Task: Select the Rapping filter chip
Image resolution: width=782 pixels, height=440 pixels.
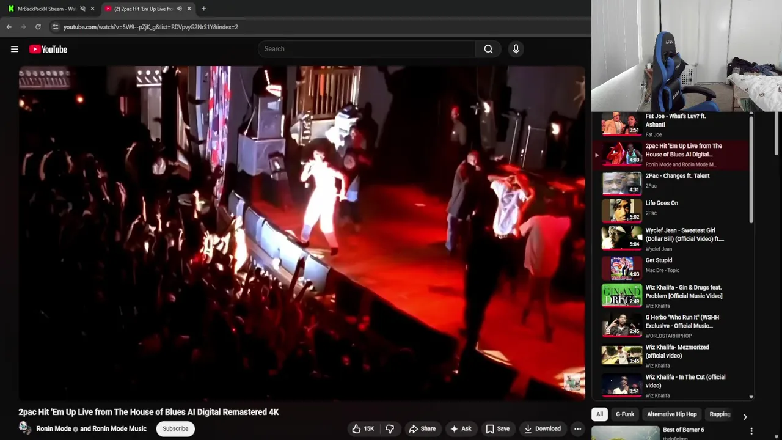Action: point(720,414)
